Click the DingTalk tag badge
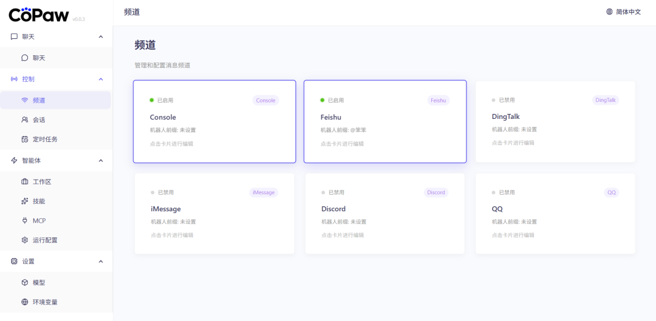The height and width of the screenshot is (321, 656). point(605,100)
